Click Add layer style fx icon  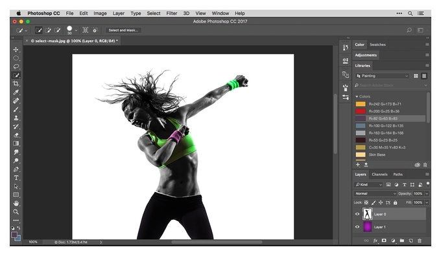coord(375,240)
